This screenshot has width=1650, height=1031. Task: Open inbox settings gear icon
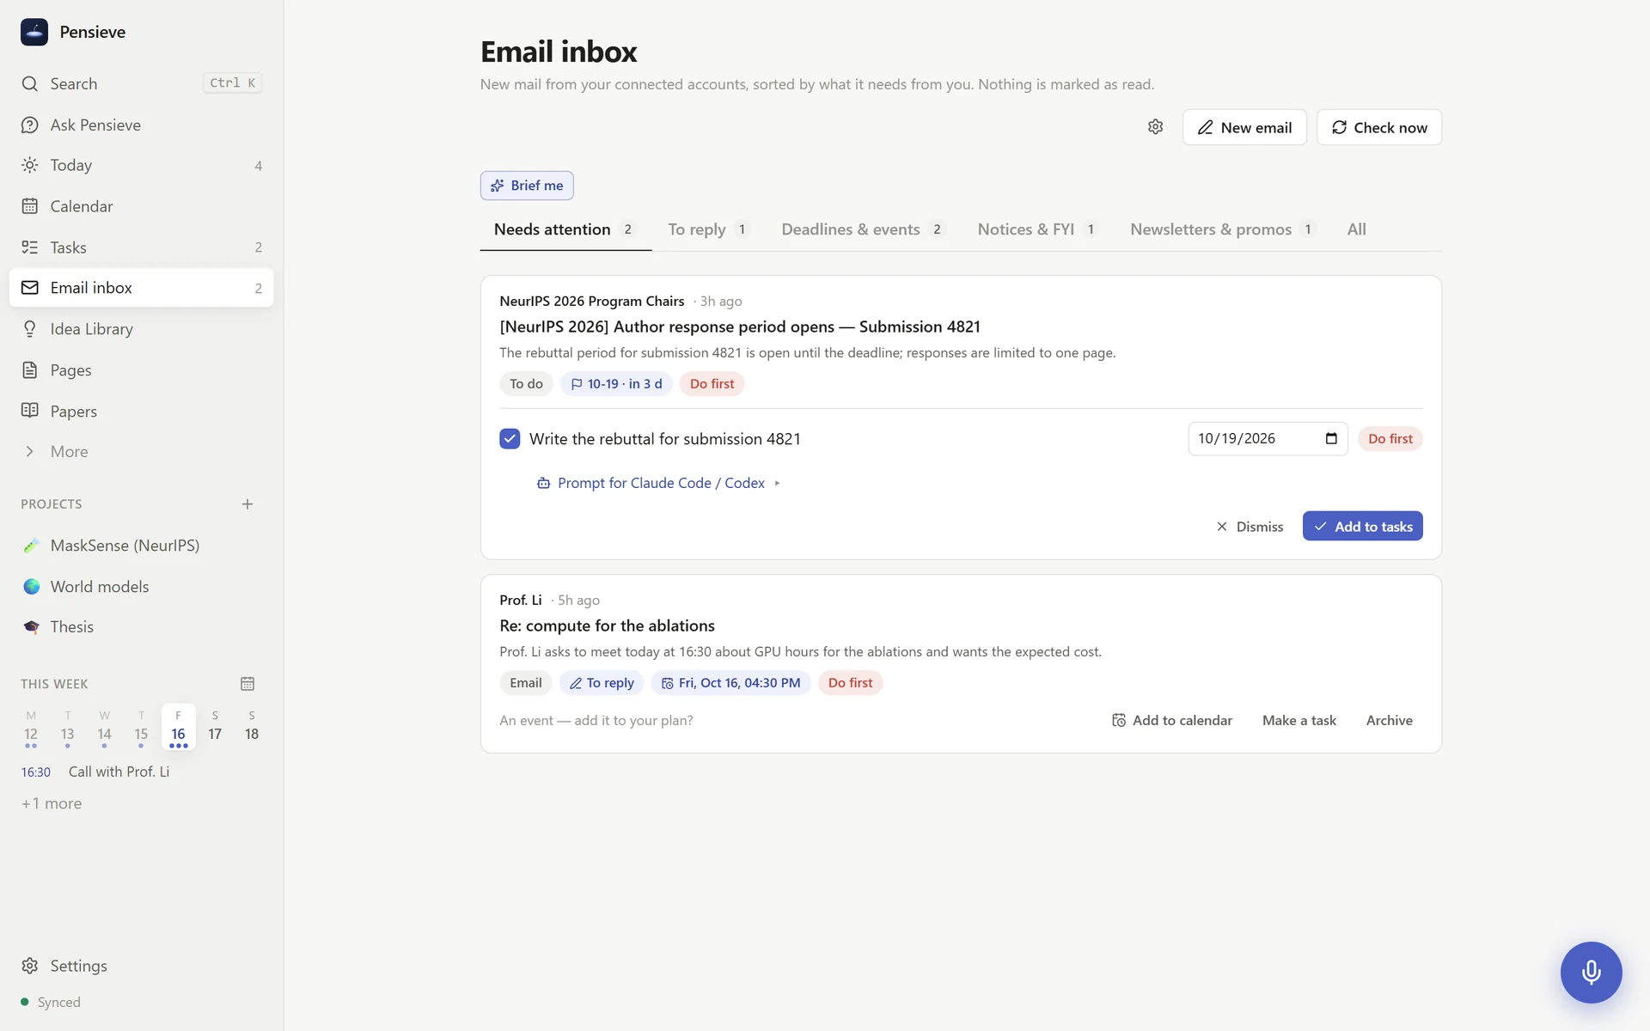1155,127
